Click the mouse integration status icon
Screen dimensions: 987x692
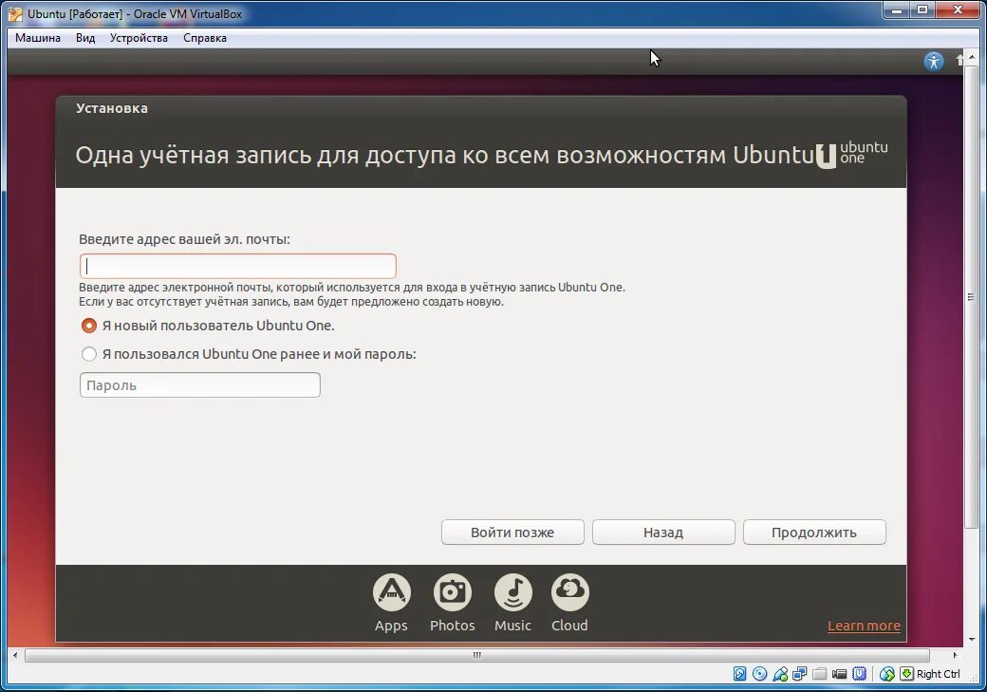[887, 674]
